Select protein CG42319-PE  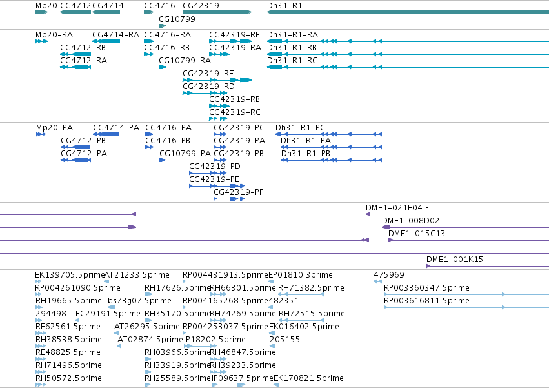click(214, 179)
